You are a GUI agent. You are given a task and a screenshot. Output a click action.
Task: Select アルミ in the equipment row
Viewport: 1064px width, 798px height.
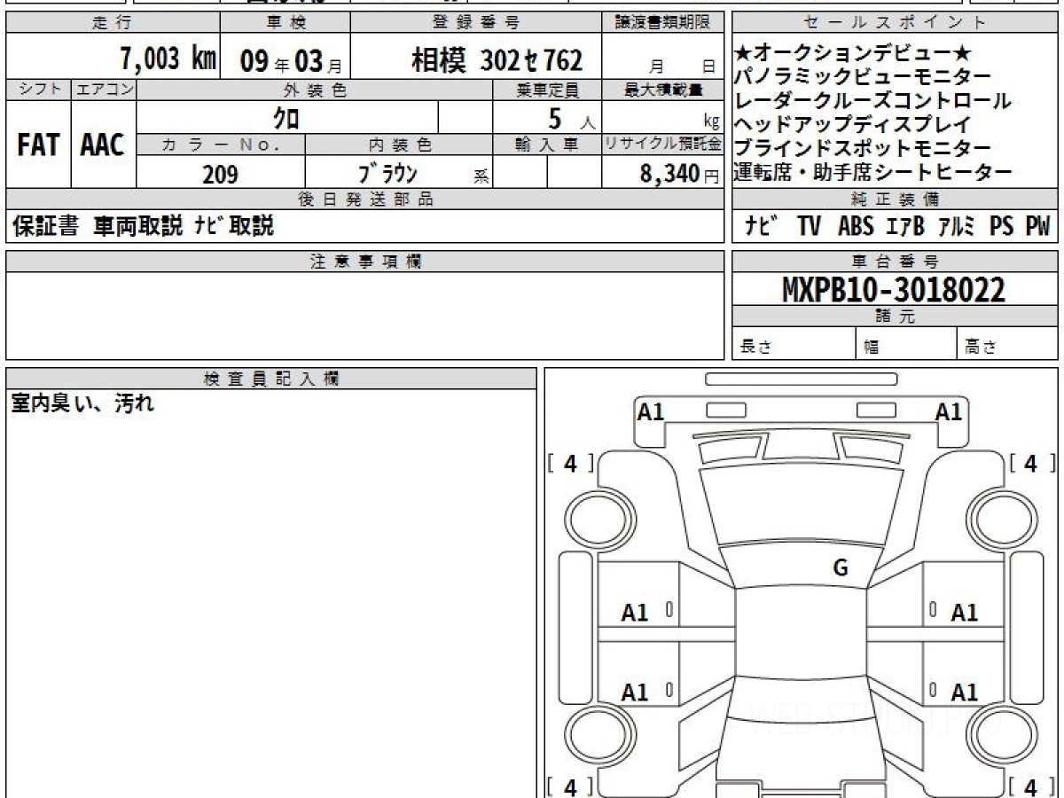[x=957, y=227]
